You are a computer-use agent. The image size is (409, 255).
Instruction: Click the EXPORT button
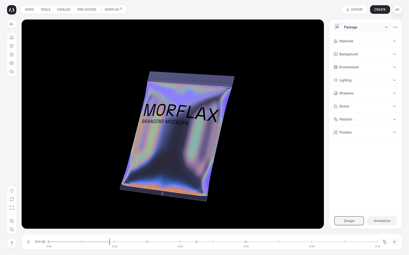355,10
